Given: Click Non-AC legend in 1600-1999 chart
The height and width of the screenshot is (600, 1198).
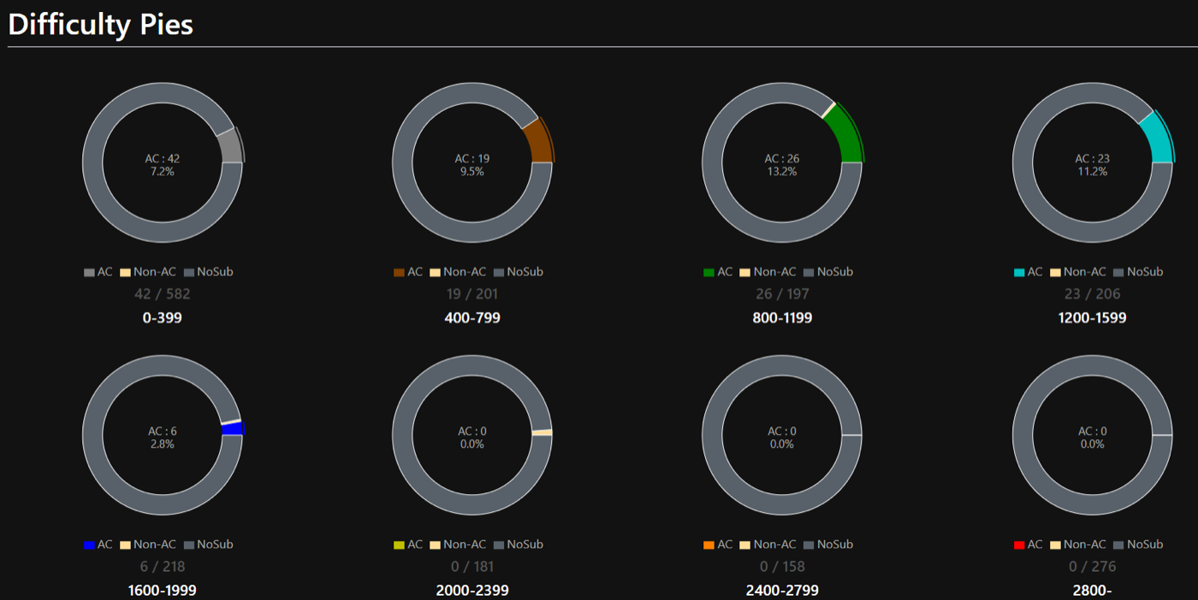Looking at the screenshot, I should click(x=148, y=544).
